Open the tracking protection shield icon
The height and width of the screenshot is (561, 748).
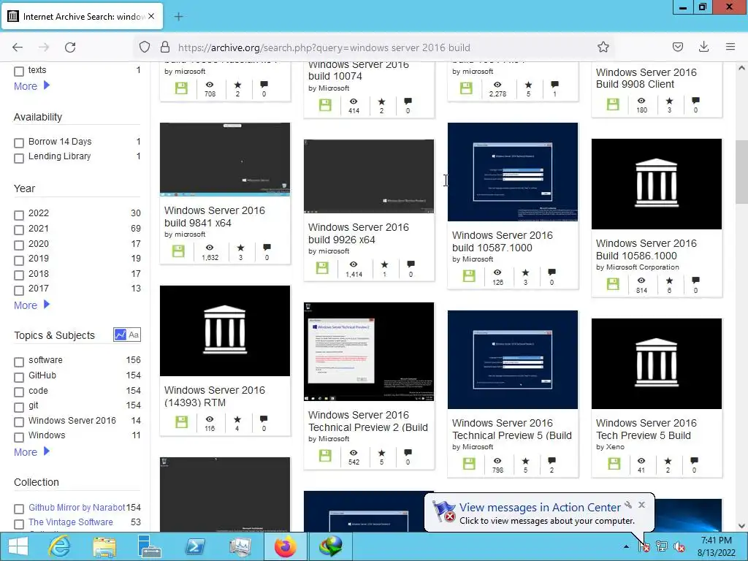pyautogui.click(x=145, y=47)
